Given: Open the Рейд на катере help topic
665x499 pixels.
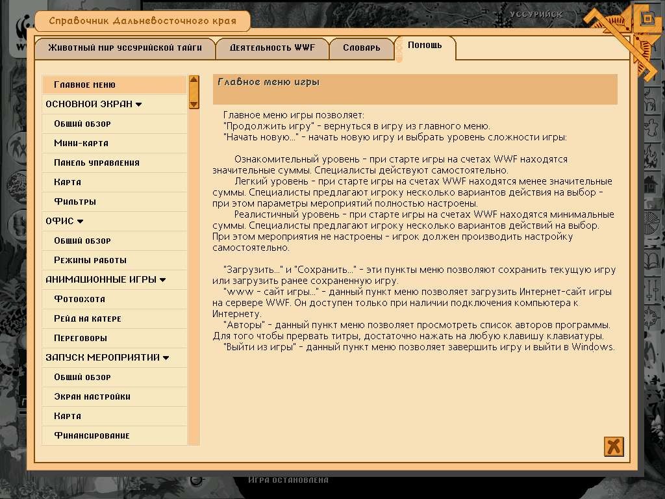Looking at the screenshot, I should tap(114, 318).
